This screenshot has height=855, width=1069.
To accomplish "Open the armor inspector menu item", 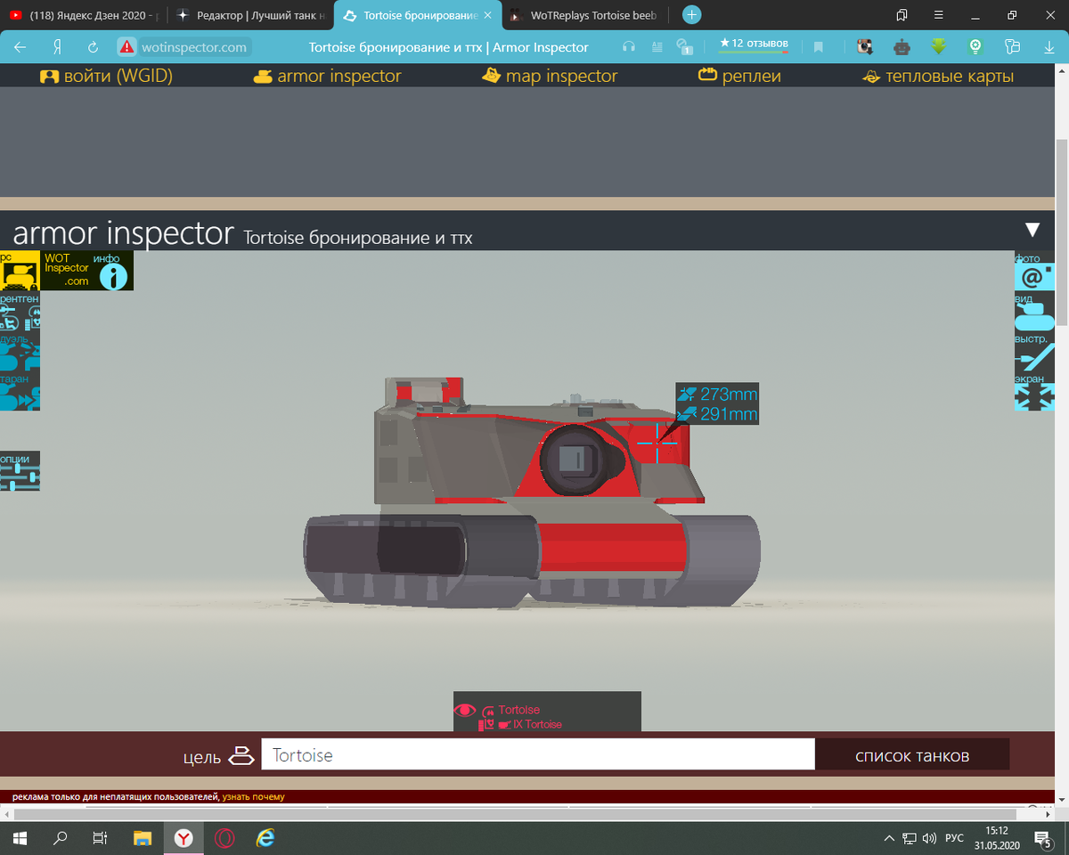I will 327,76.
